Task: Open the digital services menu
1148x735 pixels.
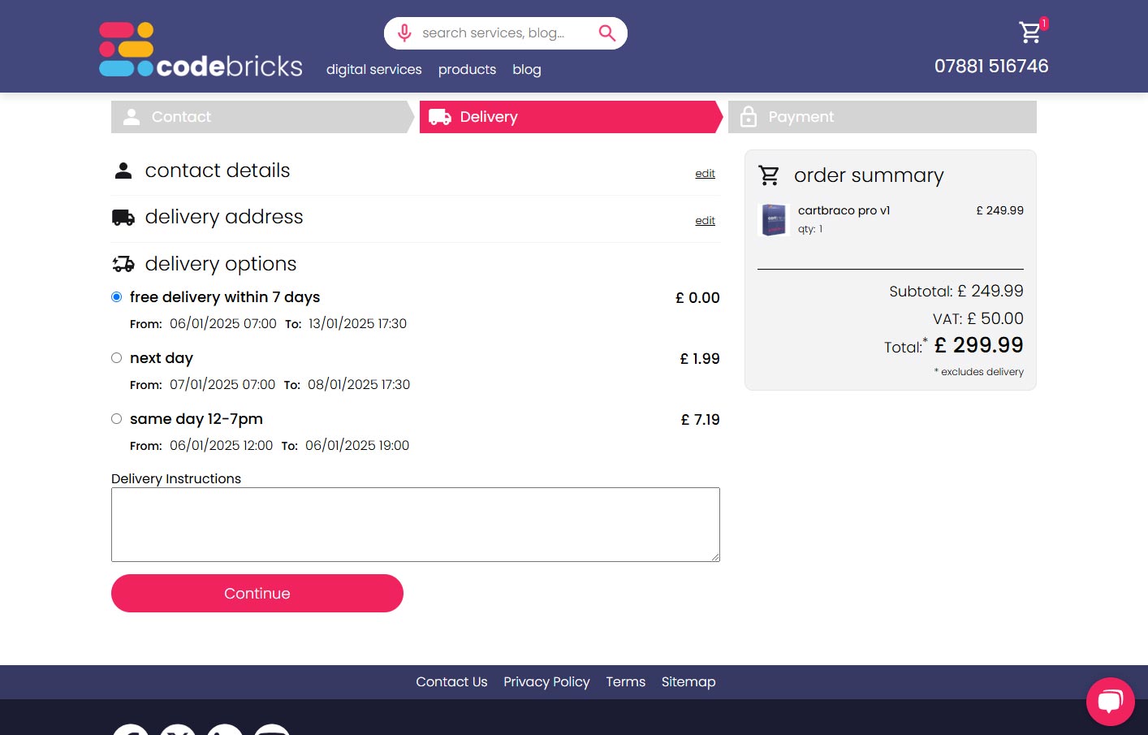Action: [x=373, y=70]
